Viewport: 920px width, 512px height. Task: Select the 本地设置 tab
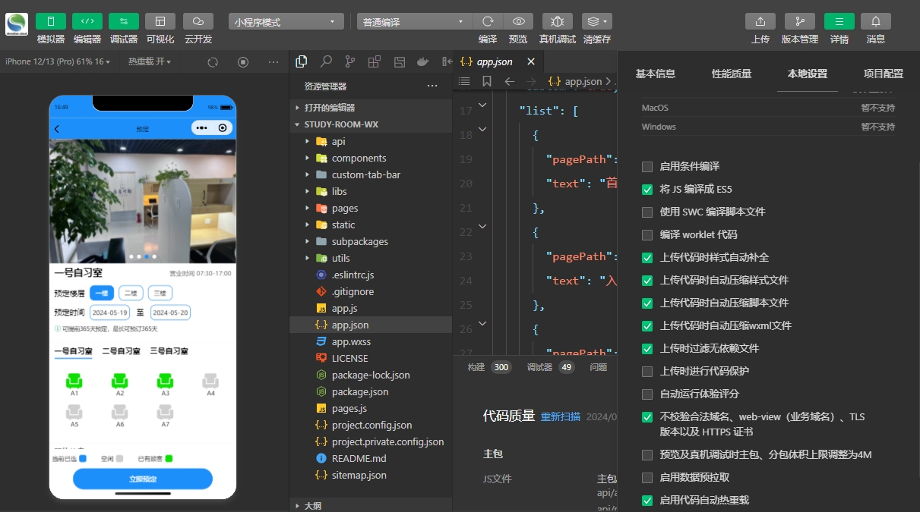click(808, 74)
